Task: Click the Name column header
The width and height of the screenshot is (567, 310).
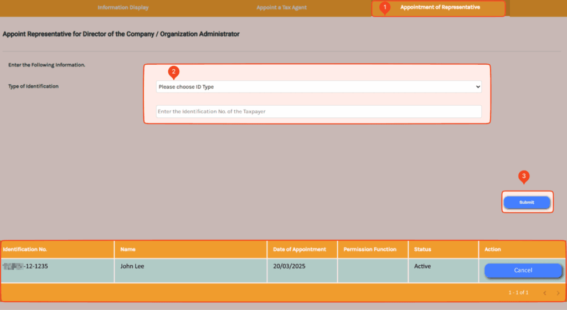Action: pos(128,250)
